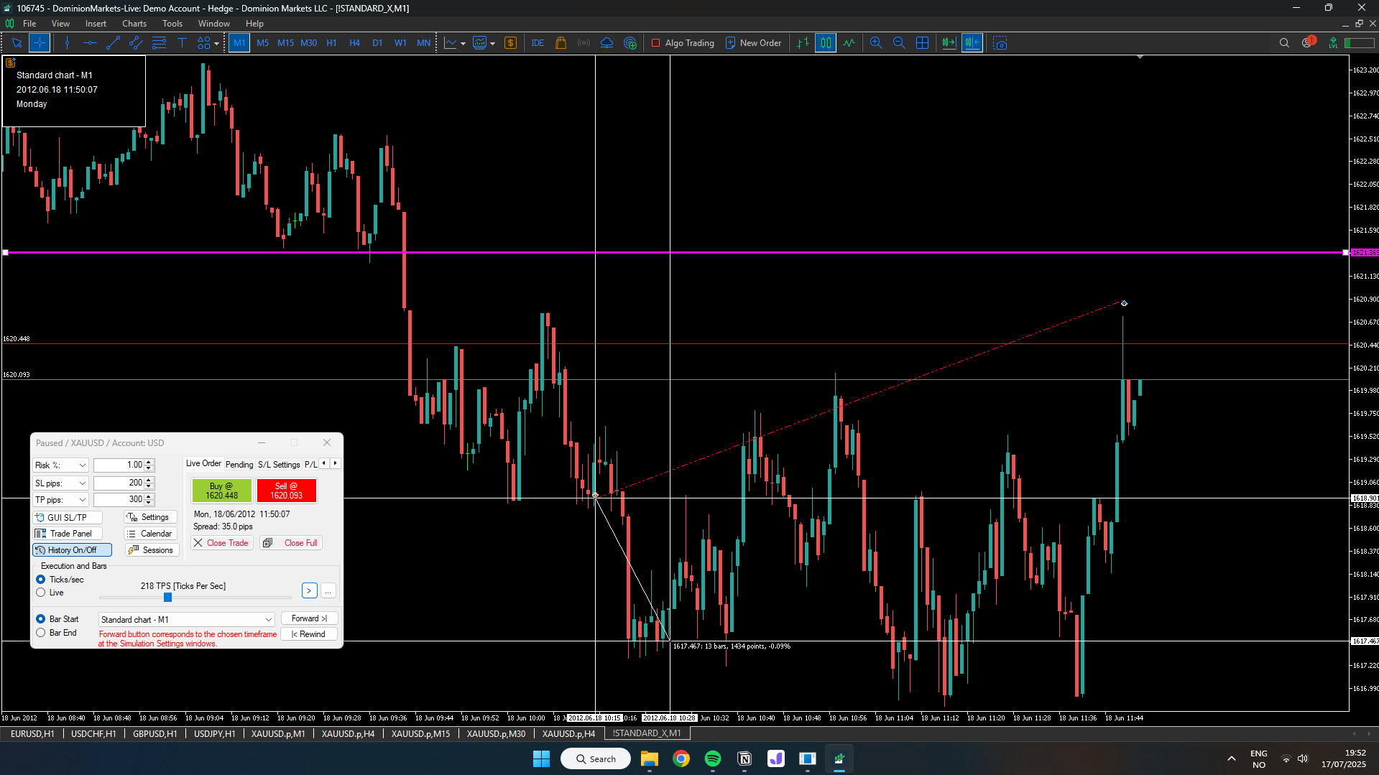Choose the equidistant channel tool

click(136, 43)
